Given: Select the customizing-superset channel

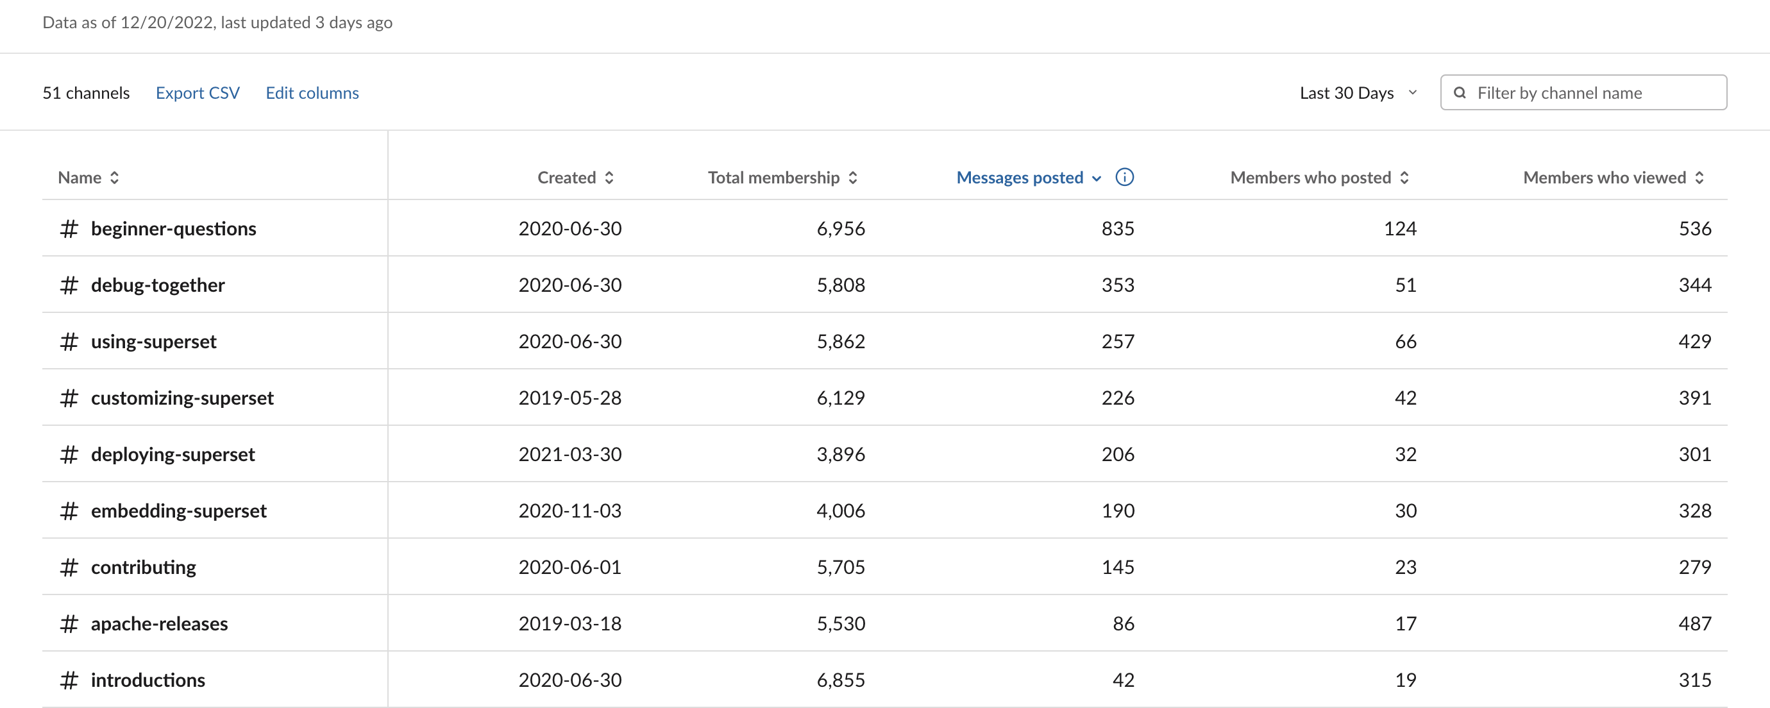Looking at the screenshot, I should pos(182,398).
